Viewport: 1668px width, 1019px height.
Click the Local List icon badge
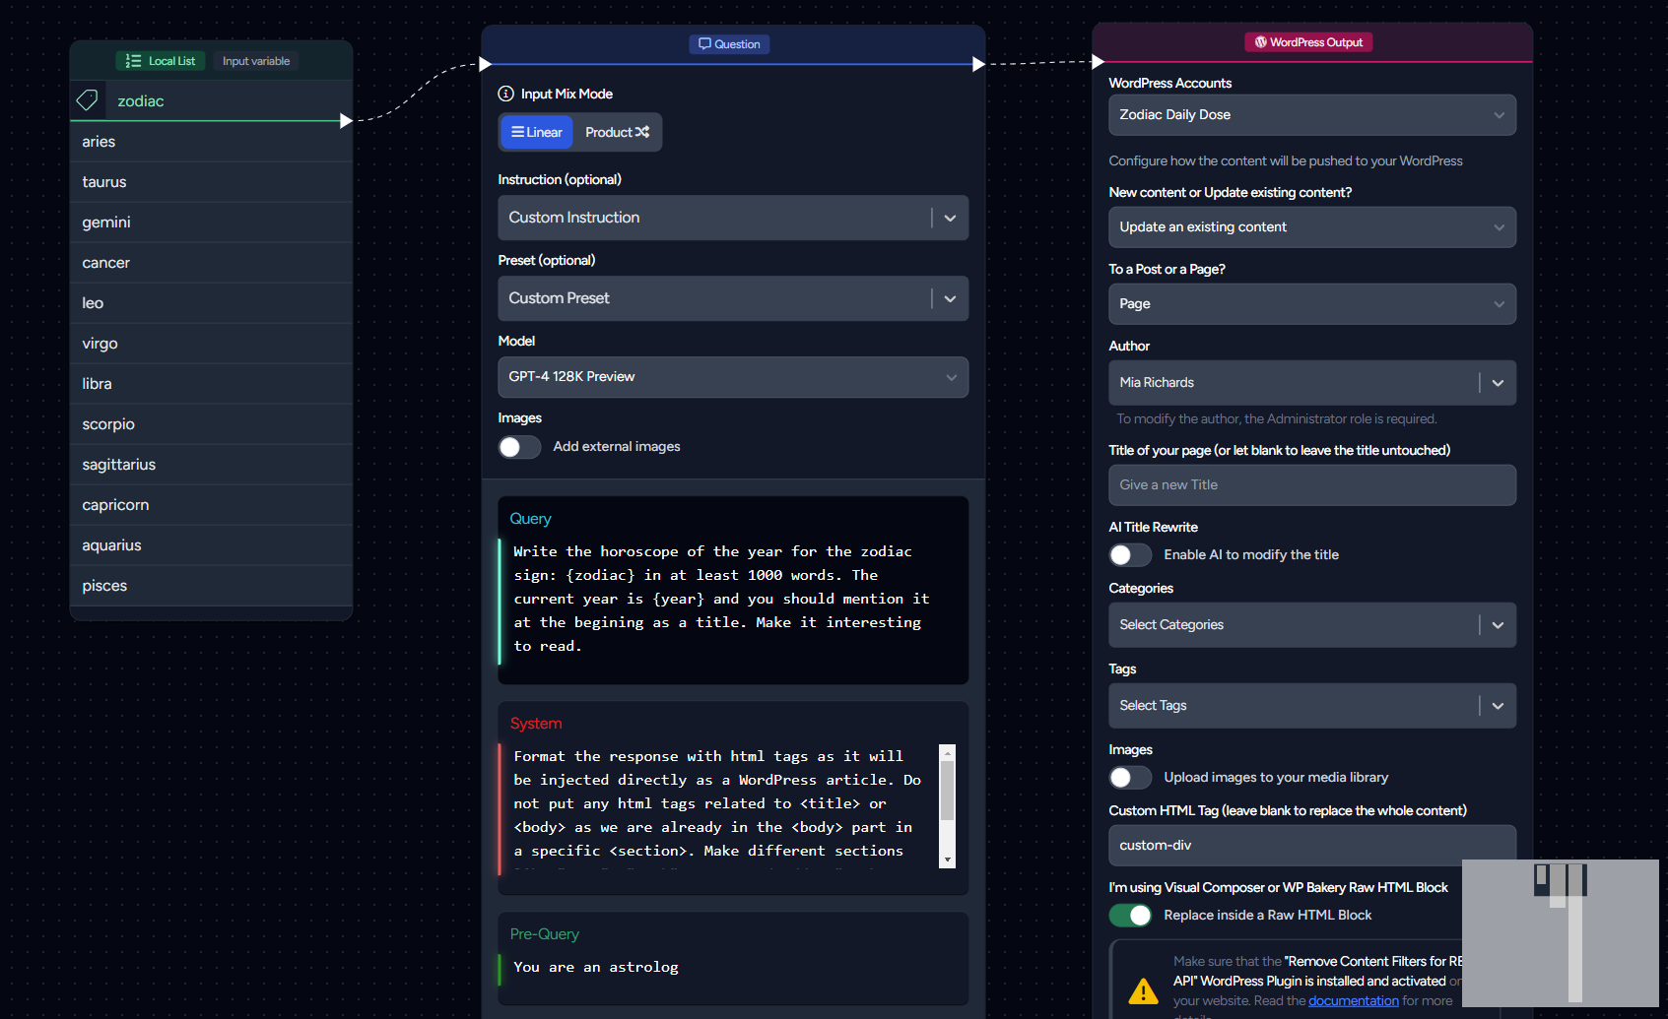[133, 61]
